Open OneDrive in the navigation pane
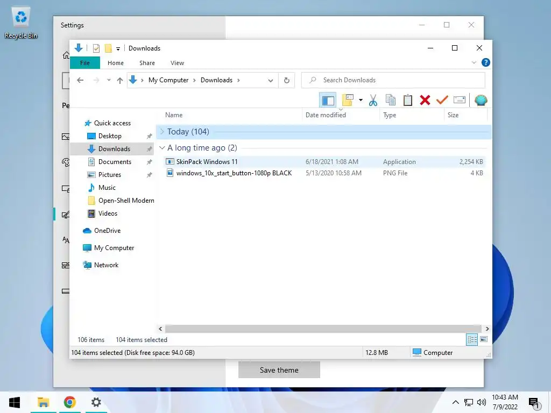This screenshot has width=551, height=413. pos(107,231)
